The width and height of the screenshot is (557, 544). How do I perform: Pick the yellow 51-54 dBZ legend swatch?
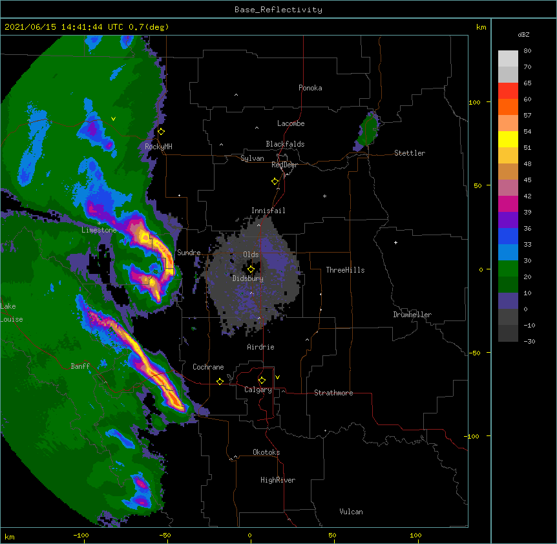pos(508,140)
